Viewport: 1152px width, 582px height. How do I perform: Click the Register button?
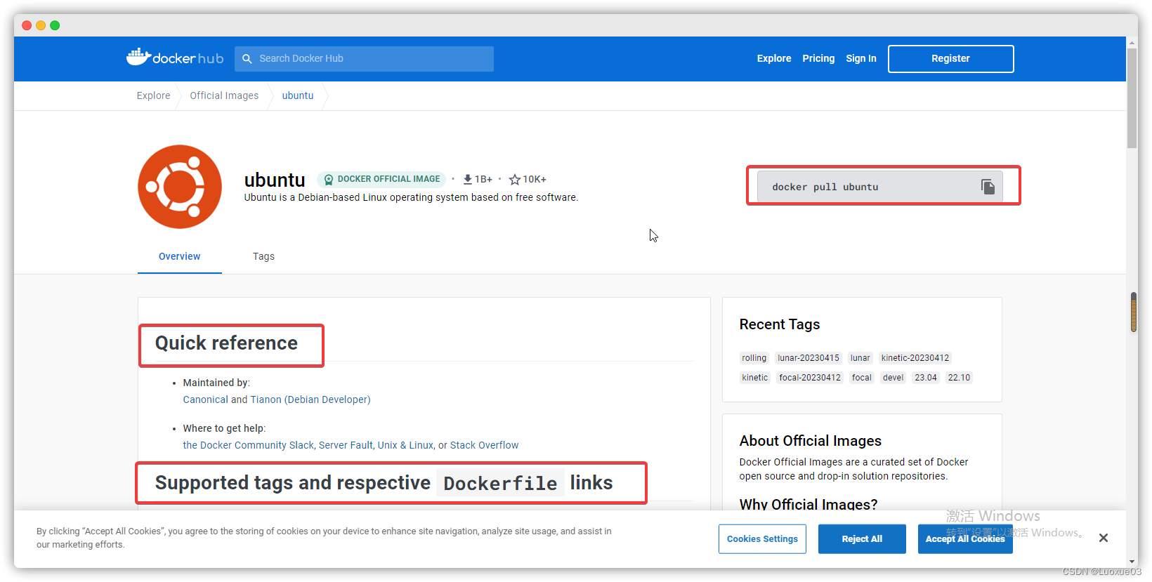coord(950,59)
